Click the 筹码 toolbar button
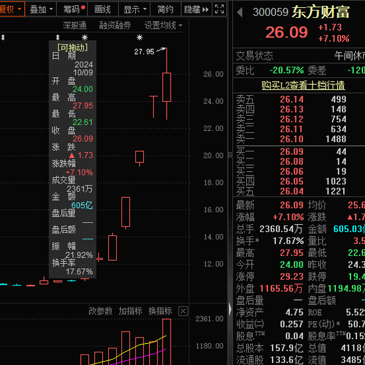Screen dimensions: 365x365 (72, 9)
